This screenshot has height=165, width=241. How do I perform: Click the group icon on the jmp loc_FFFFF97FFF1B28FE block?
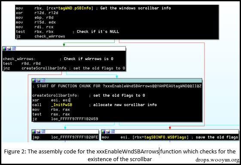coord(43,131)
